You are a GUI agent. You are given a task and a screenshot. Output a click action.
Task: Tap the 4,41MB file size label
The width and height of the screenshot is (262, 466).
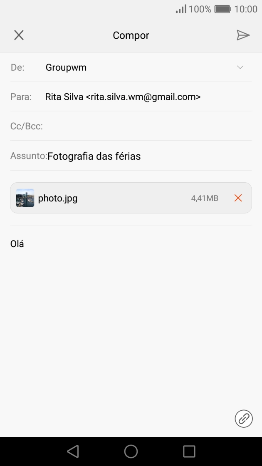[x=205, y=198]
